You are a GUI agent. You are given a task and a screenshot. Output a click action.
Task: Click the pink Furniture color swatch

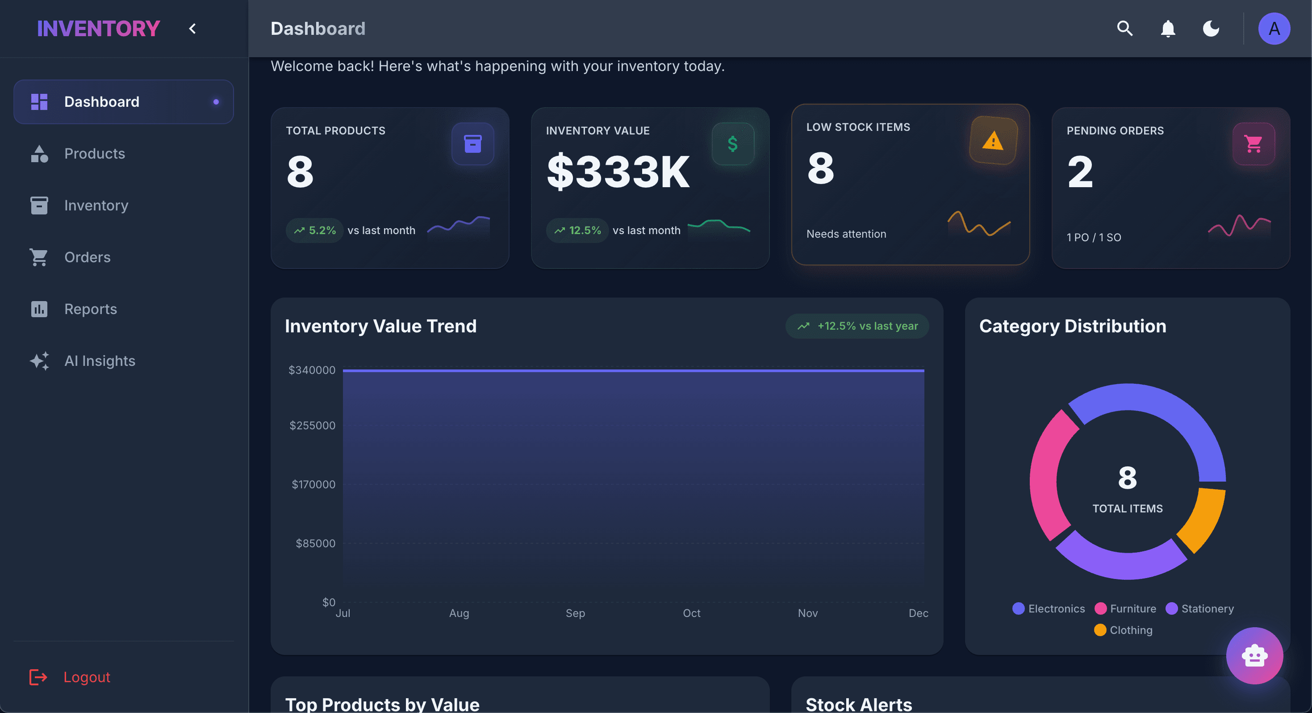point(1102,608)
